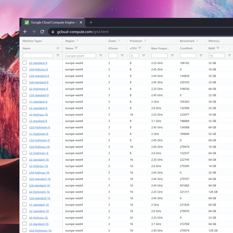The height and width of the screenshot is (233, 233).
Task: Click the address bar URL gcloud-compute.com/grid.html
Action: [83, 32]
